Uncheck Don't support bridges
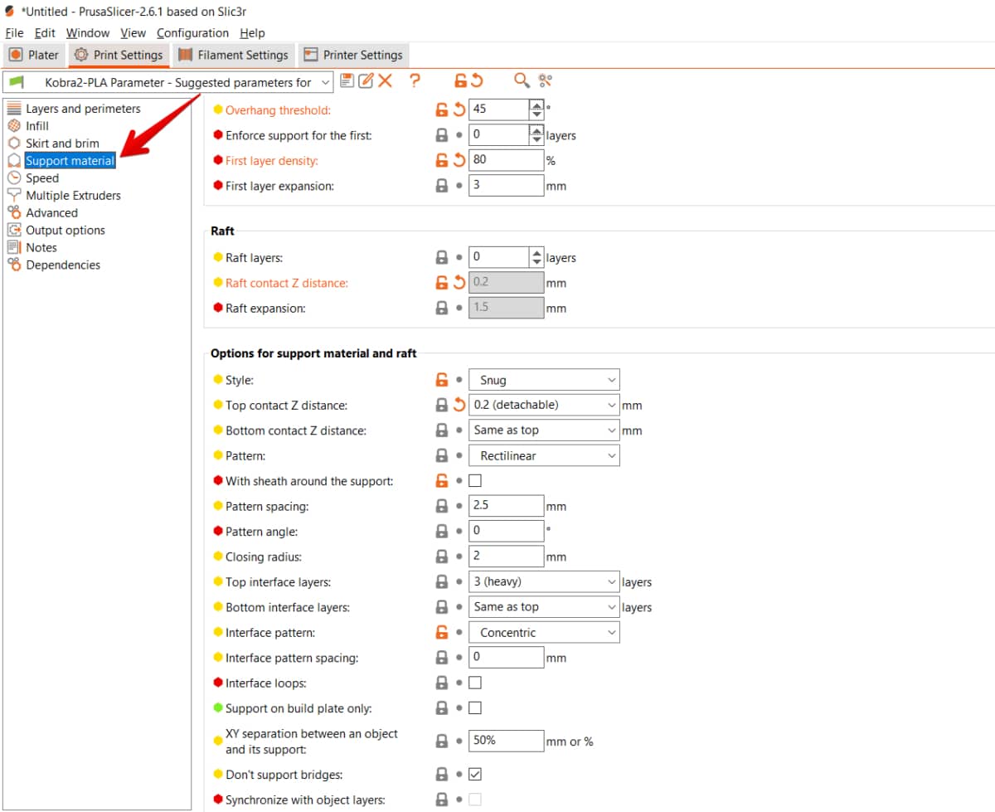Screen dimensions: 995x812 click(x=475, y=774)
